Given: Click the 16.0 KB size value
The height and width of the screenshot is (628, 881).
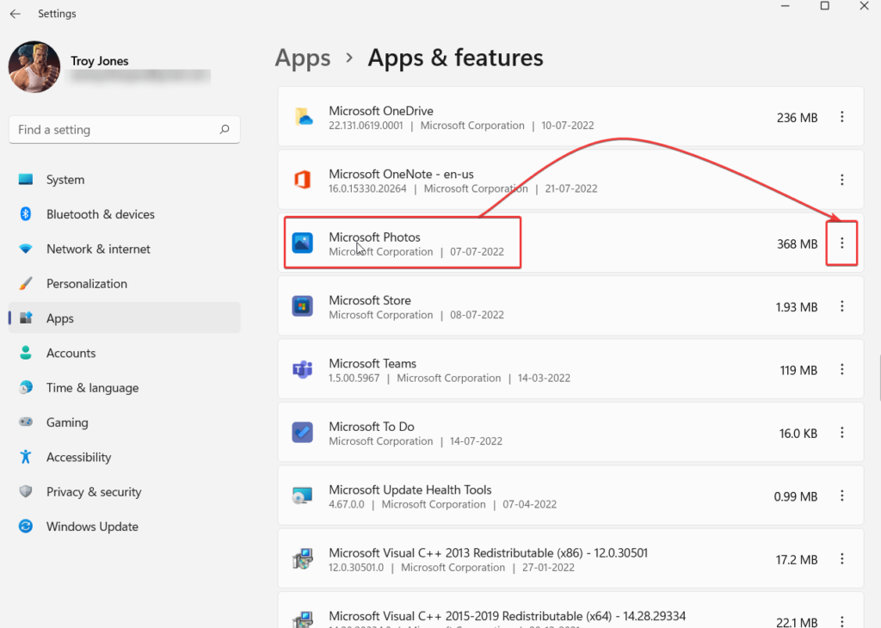Looking at the screenshot, I should point(798,434).
